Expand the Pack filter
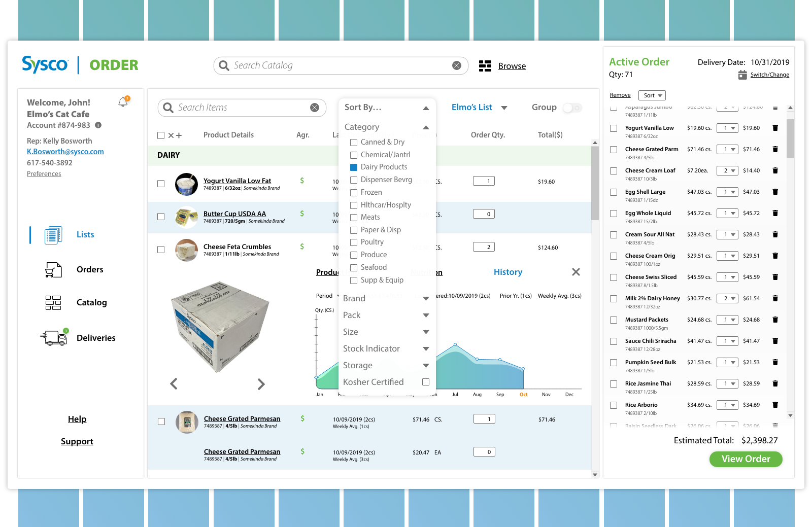812x527 pixels. point(426,315)
